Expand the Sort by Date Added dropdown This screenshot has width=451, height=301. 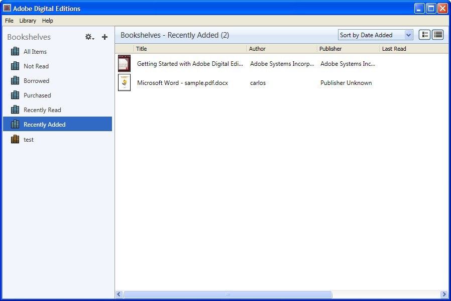pyautogui.click(x=408, y=35)
